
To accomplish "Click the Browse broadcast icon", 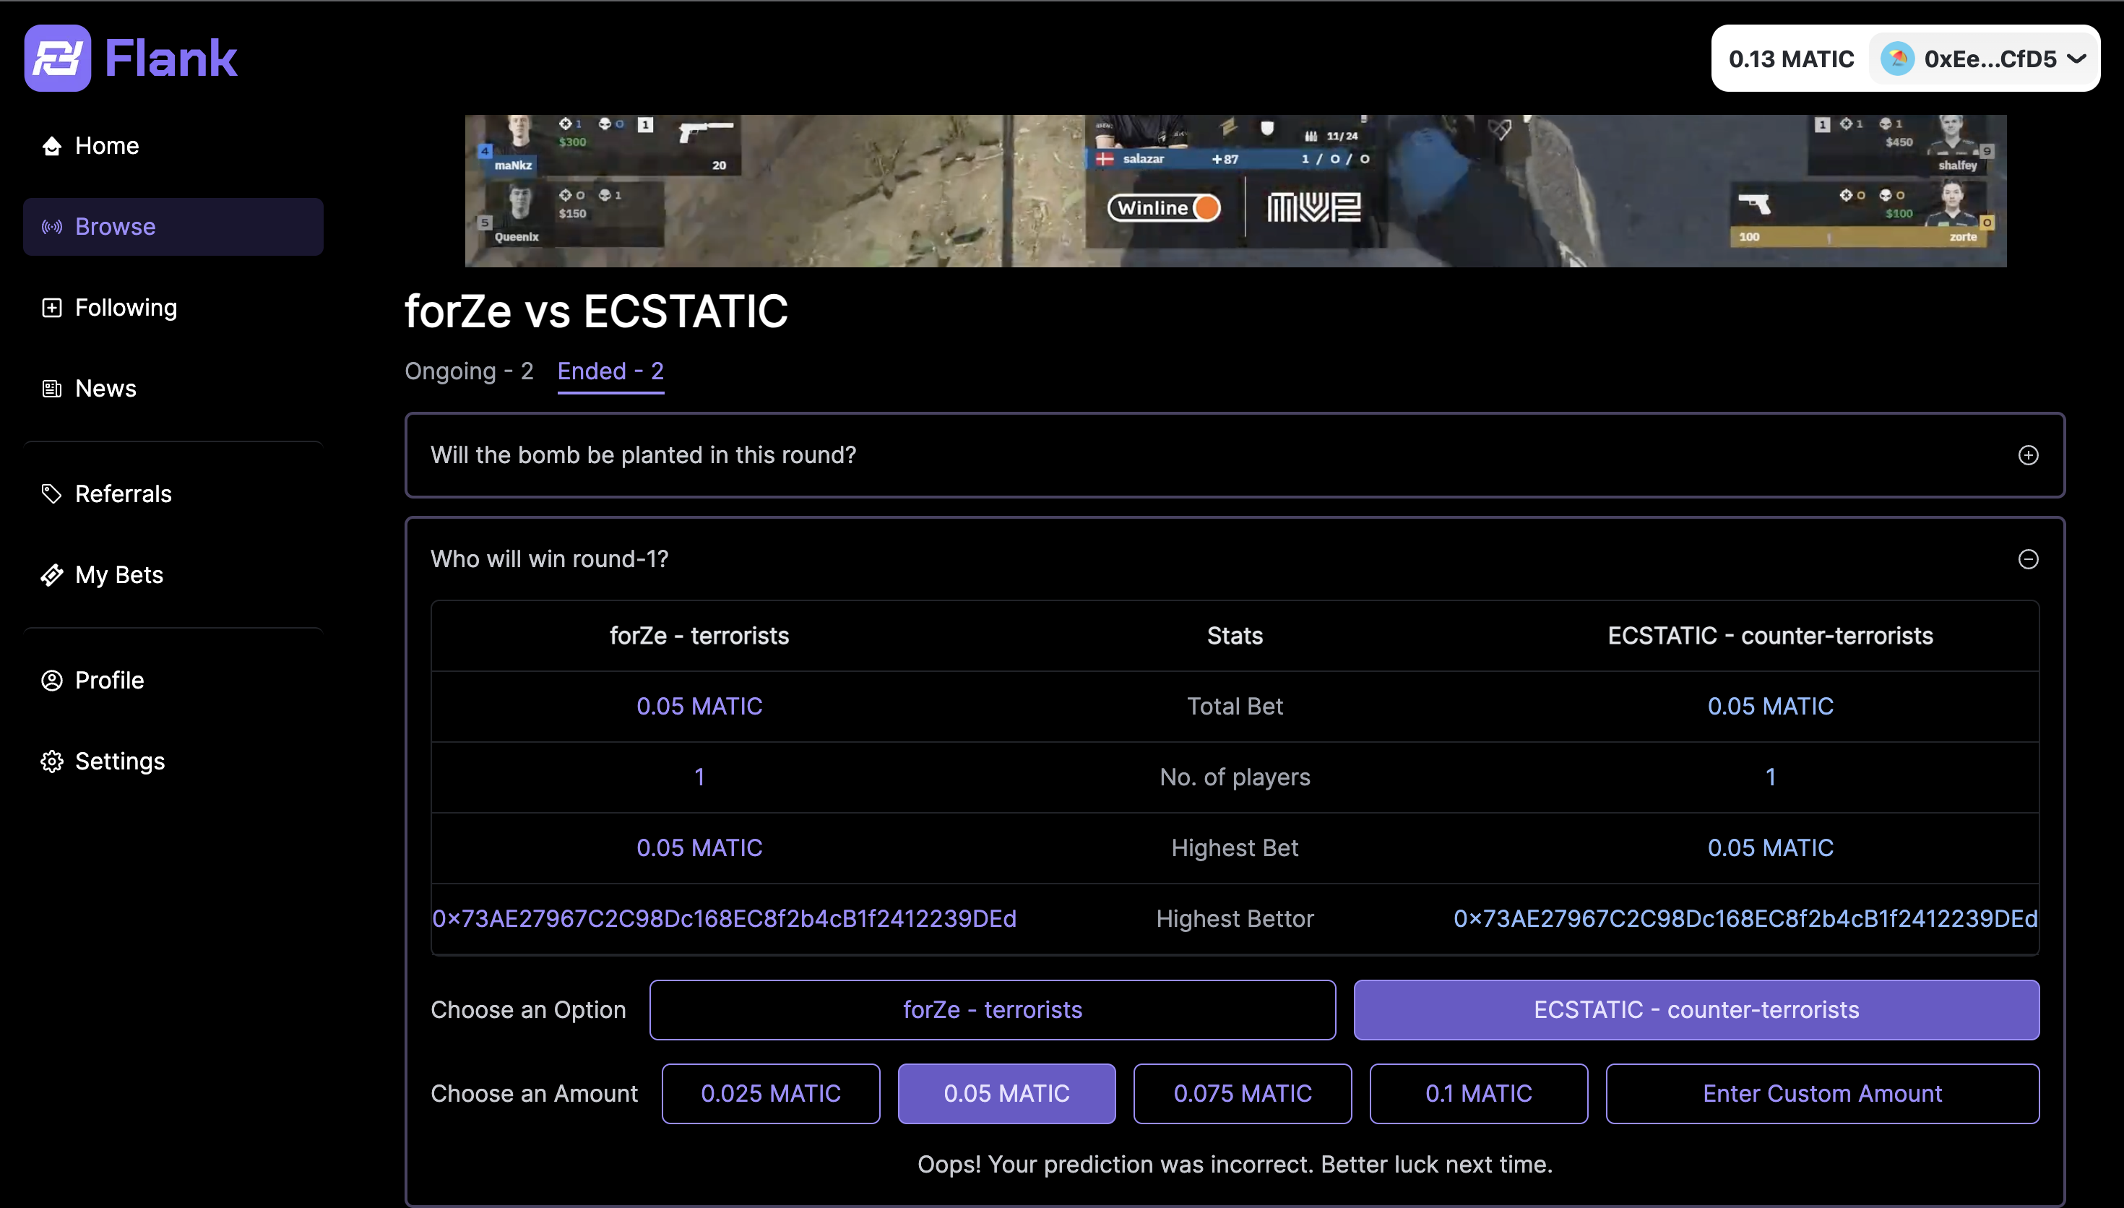I will (51, 227).
